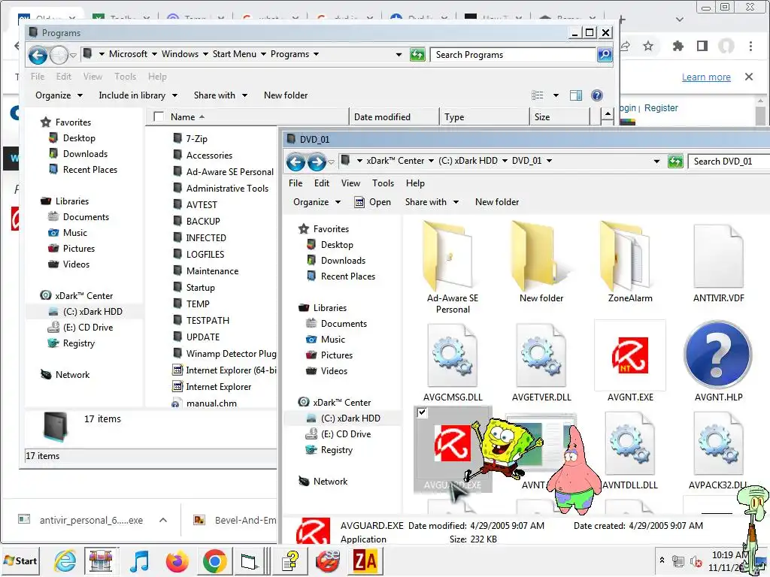The height and width of the screenshot is (577, 770).
Task: Click Open button in DVD_01 toolbar
Action: click(373, 202)
